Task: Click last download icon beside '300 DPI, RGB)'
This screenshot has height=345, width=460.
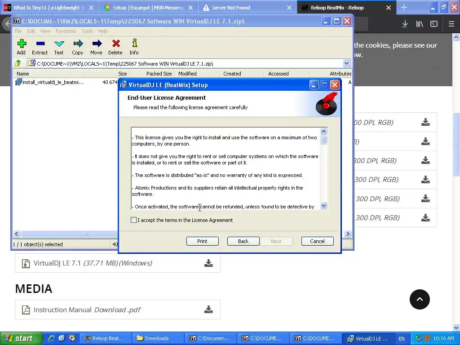Action: (425, 218)
